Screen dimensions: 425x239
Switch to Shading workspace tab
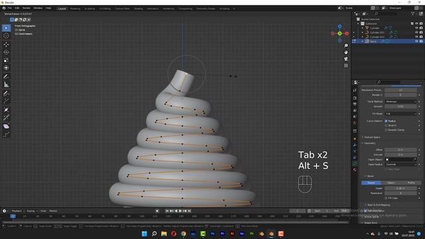point(138,9)
